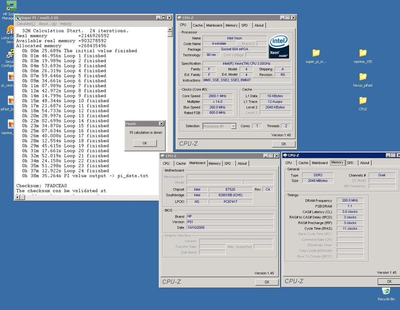Select CPU tab in the Mainboard CPU-Z window
The image size is (400, 310).
pos(166,163)
